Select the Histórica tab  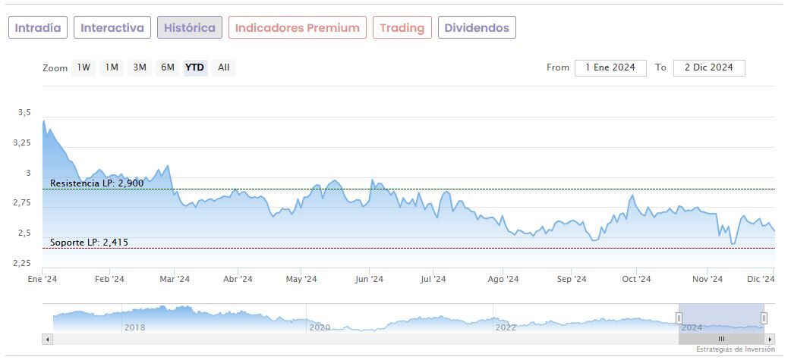tap(190, 28)
